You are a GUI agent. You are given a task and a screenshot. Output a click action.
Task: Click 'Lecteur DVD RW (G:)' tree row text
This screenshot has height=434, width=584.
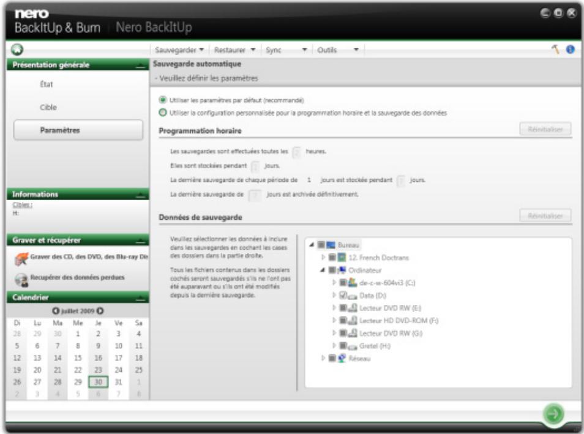[x=391, y=333]
